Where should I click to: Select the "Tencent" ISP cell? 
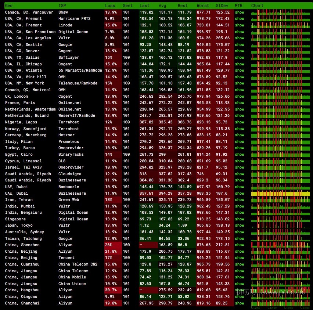tap(66, 258)
